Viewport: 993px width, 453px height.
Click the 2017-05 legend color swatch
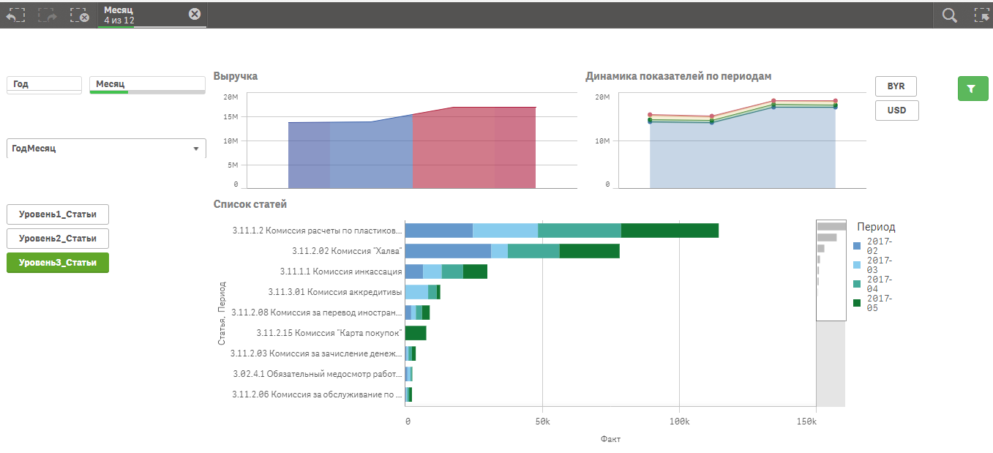point(858,303)
